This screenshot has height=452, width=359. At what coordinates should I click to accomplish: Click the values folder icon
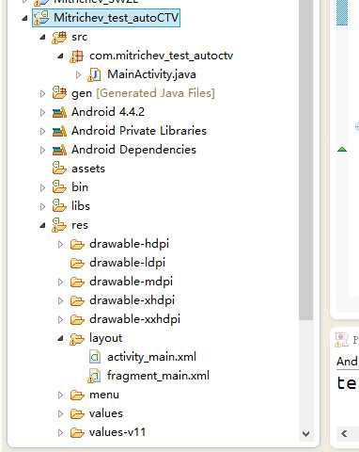pos(77,413)
